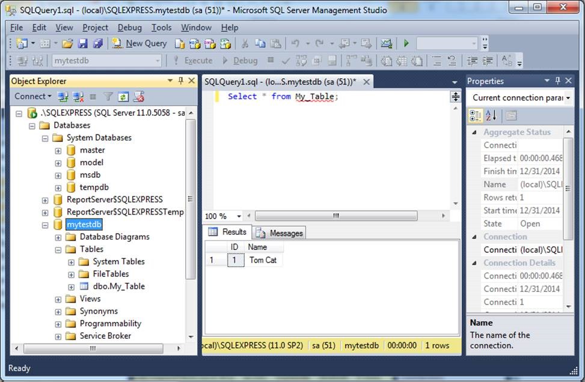Image resolution: width=585 pixels, height=382 pixels.
Task: Click the Cancel executing query stop icon
Action: (271, 60)
